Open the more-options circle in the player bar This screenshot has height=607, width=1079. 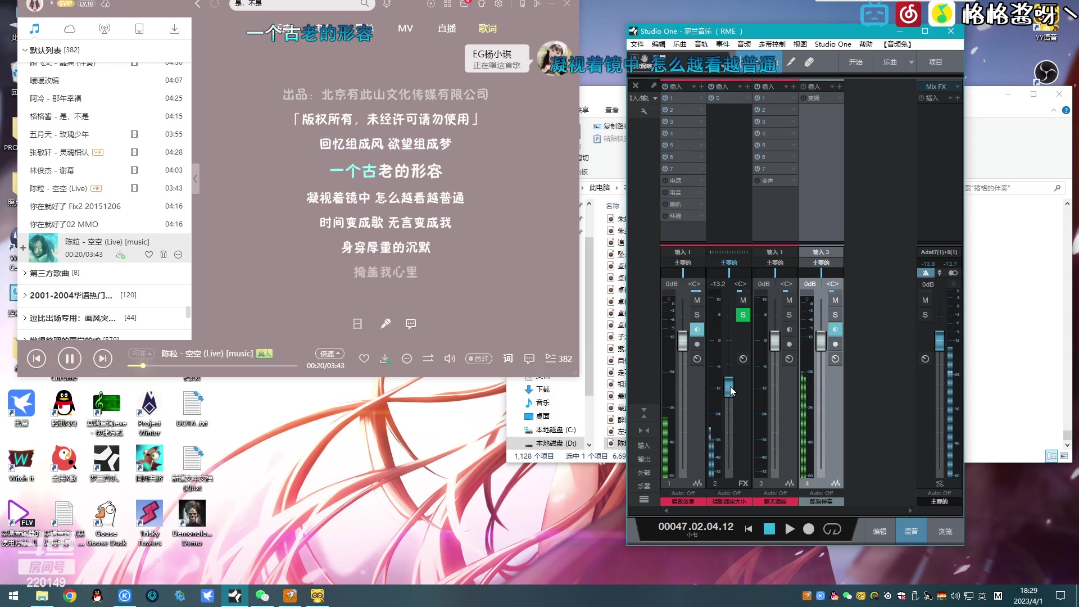407,359
